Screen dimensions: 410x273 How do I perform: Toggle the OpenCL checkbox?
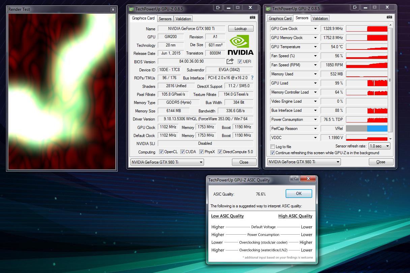161,152
